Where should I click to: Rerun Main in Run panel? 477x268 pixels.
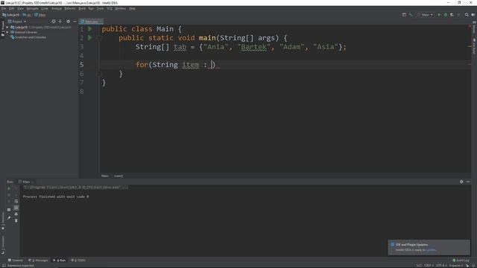pyautogui.click(x=9, y=188)
